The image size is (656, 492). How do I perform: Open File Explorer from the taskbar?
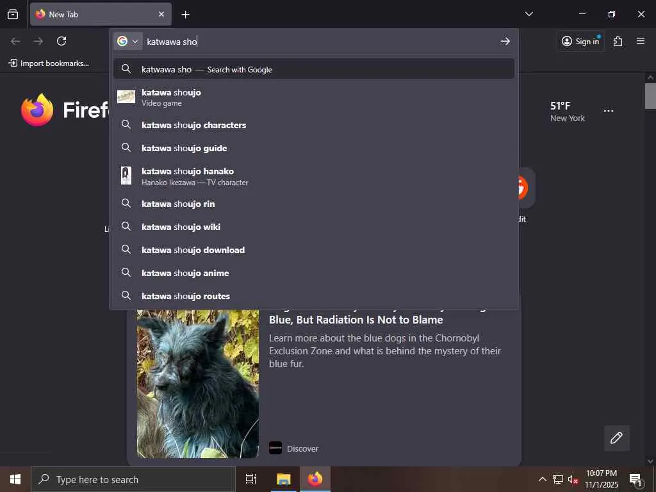(283, 479)
